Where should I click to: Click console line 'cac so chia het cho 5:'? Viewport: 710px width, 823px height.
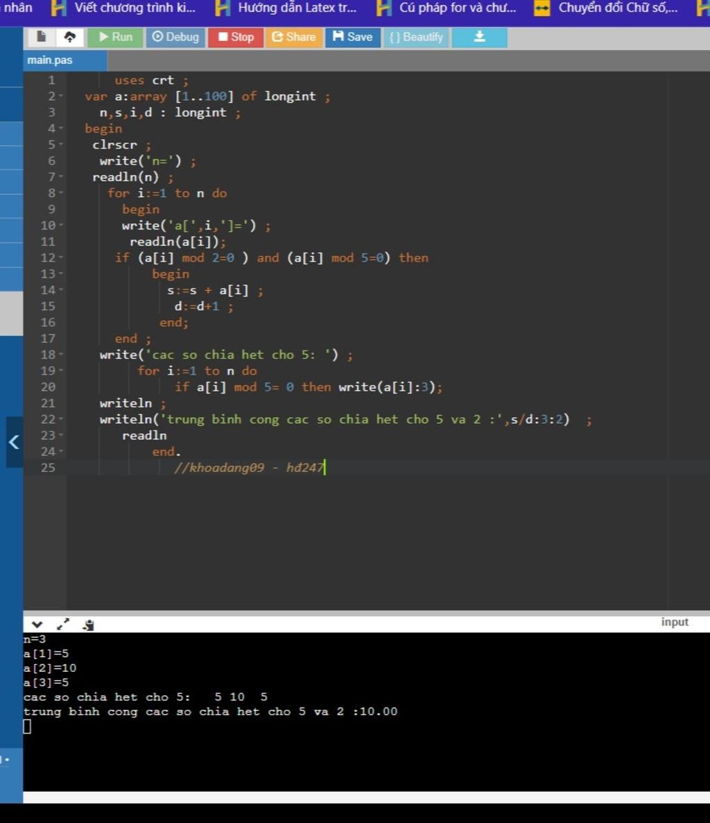[x=107, y=697]
